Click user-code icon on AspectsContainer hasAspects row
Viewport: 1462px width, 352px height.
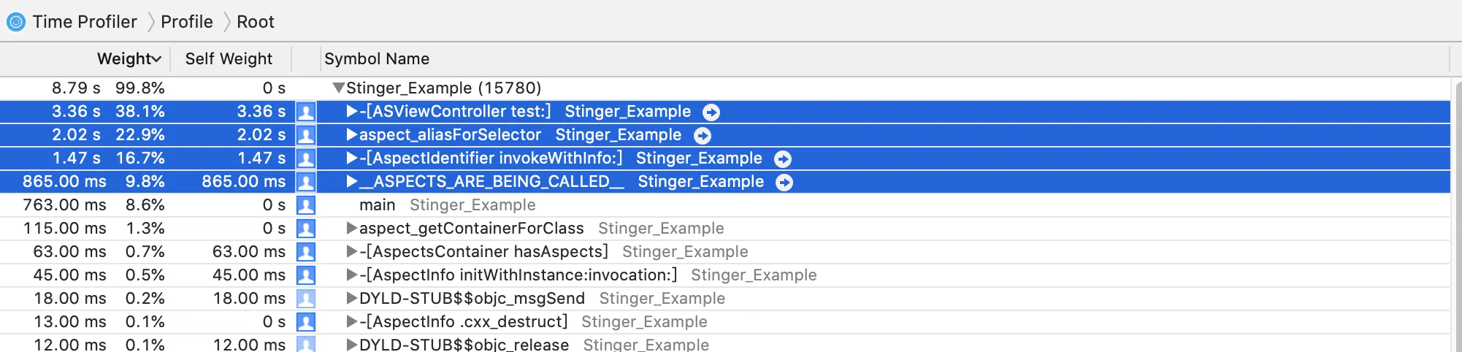(306, 252)
